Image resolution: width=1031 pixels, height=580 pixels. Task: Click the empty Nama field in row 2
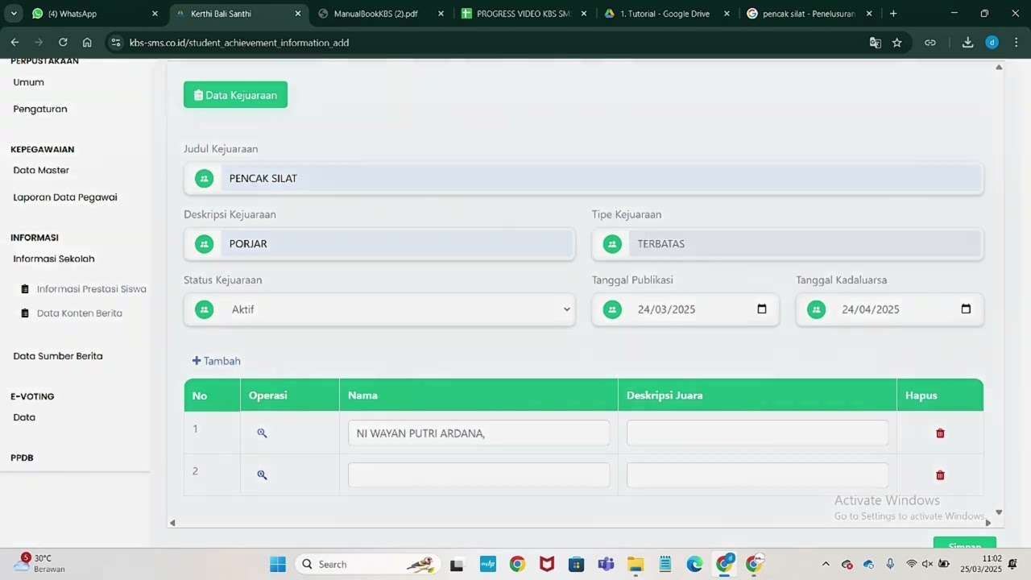(478, 474)
